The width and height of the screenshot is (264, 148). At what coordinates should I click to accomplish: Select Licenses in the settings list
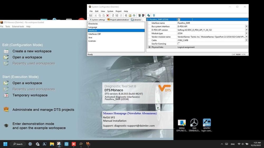tap(116, 41)
